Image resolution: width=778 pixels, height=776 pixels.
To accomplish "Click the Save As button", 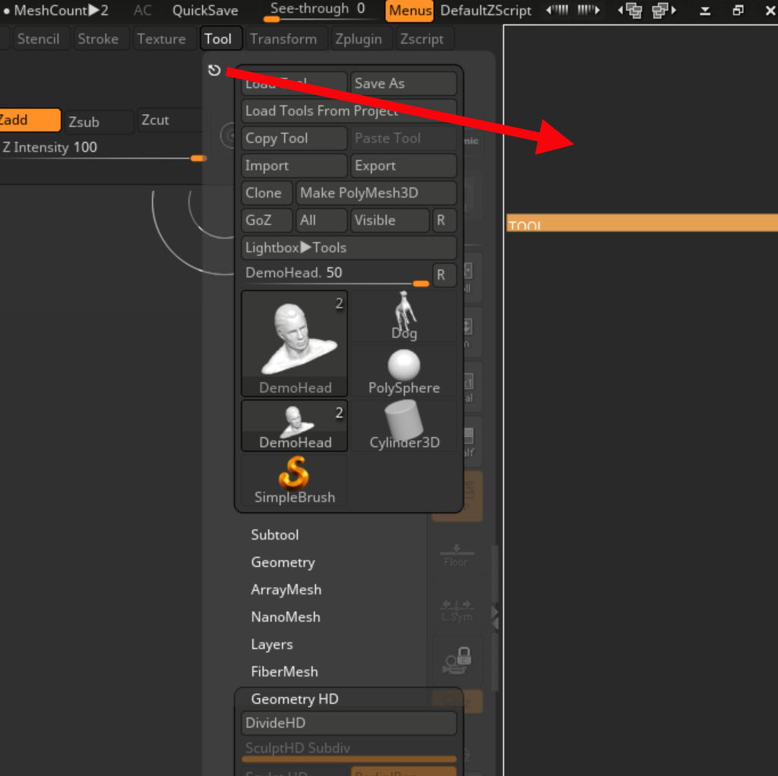I will pos(403,84).
